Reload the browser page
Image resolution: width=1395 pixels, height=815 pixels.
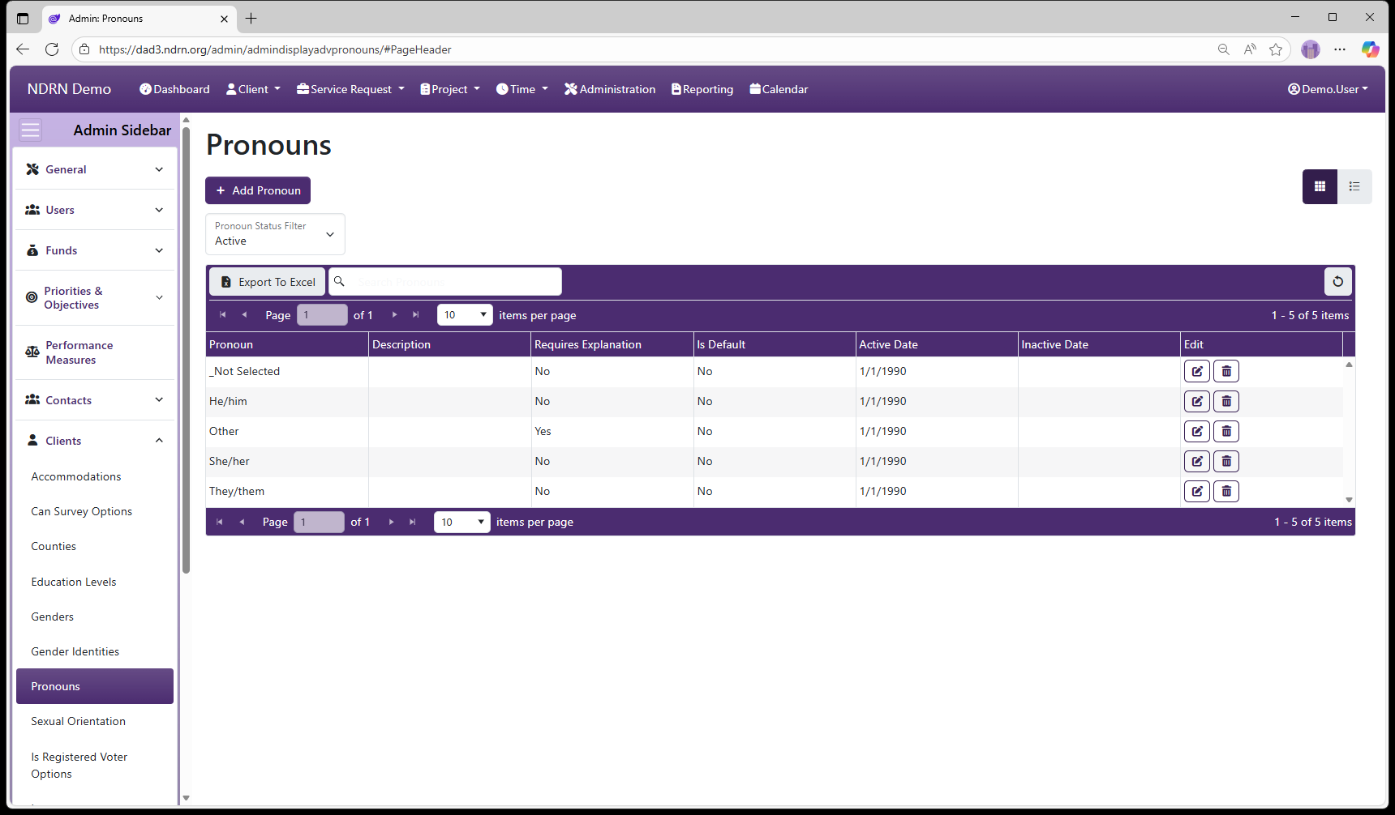(52, 49)
